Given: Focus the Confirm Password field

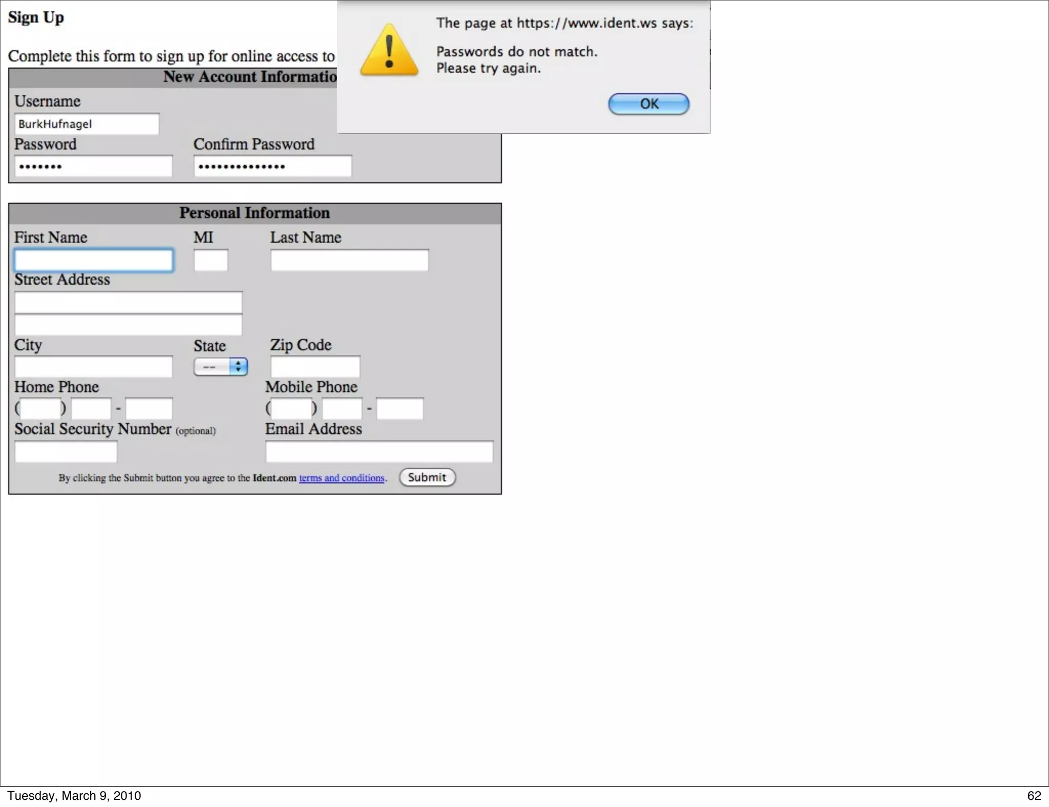Looking at the screenshot, I should pos(272,166).
